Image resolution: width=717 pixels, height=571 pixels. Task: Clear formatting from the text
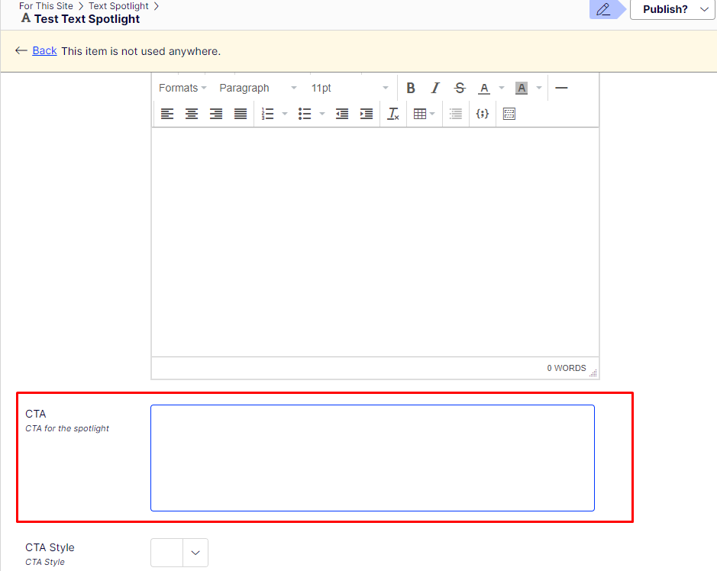pos(393,114)
